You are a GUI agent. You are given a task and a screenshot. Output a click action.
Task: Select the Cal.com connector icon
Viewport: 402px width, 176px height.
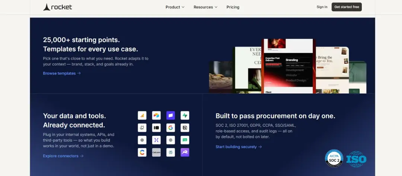(156, 152)
